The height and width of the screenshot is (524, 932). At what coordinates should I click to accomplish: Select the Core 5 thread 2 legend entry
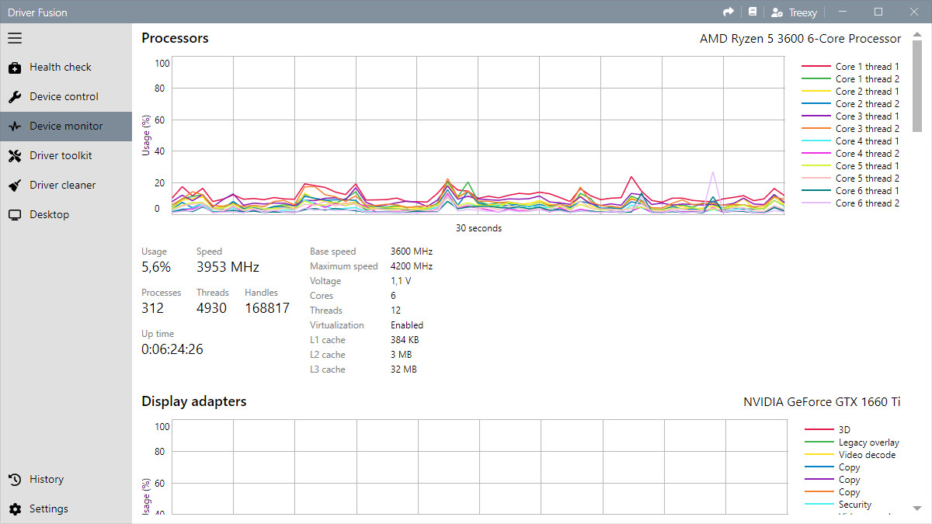tap(850, 179)
